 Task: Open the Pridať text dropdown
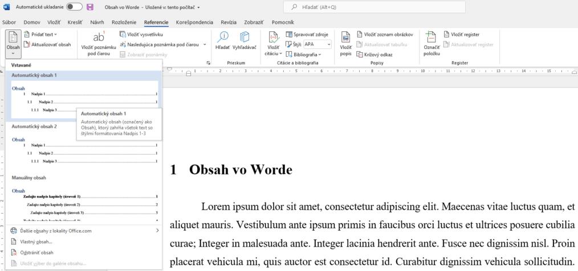[40, 35]
